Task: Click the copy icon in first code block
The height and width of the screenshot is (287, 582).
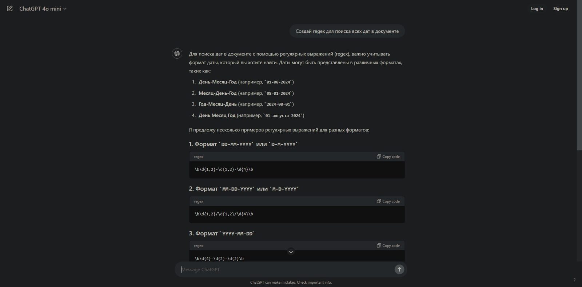Action: pos(379,157)
